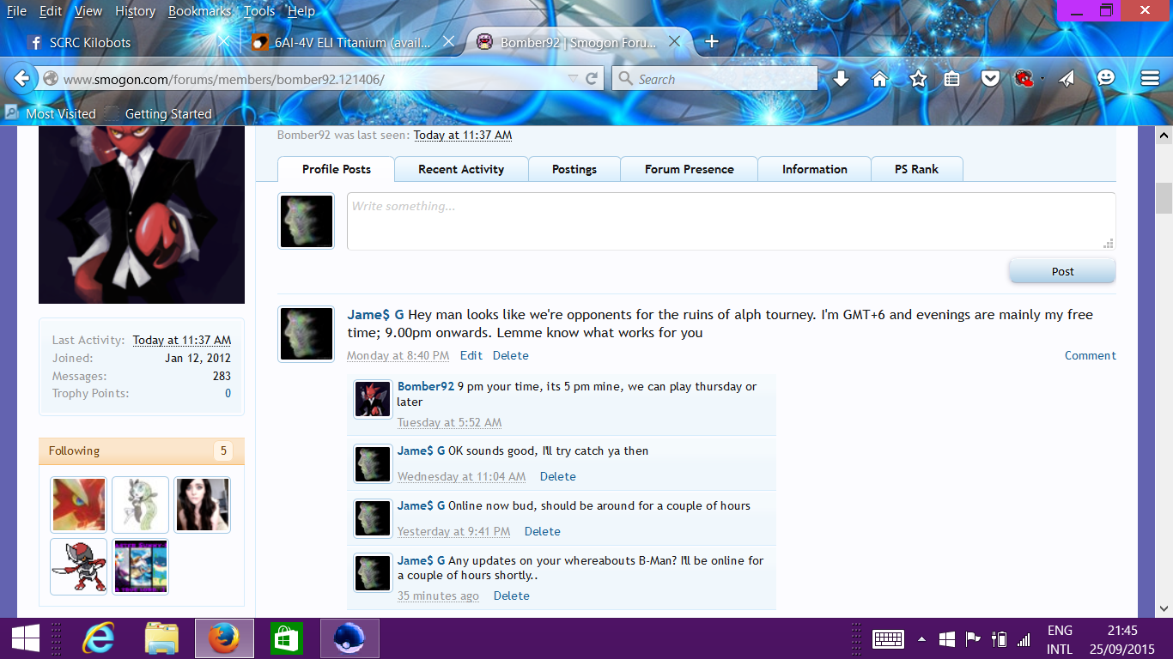The height and width of the screenshot is (659, 1173).
Task: Click the network signal tray icon
Action: tap(1024, 639)
